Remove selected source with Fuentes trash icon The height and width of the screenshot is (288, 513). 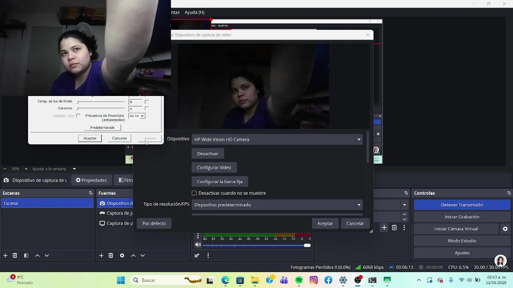click(111, 255)
